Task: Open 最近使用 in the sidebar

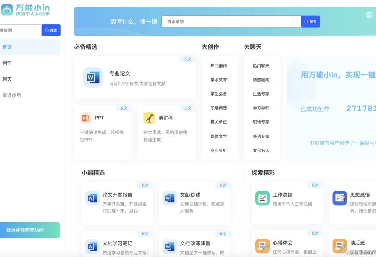Action: [x=12, y=95]
